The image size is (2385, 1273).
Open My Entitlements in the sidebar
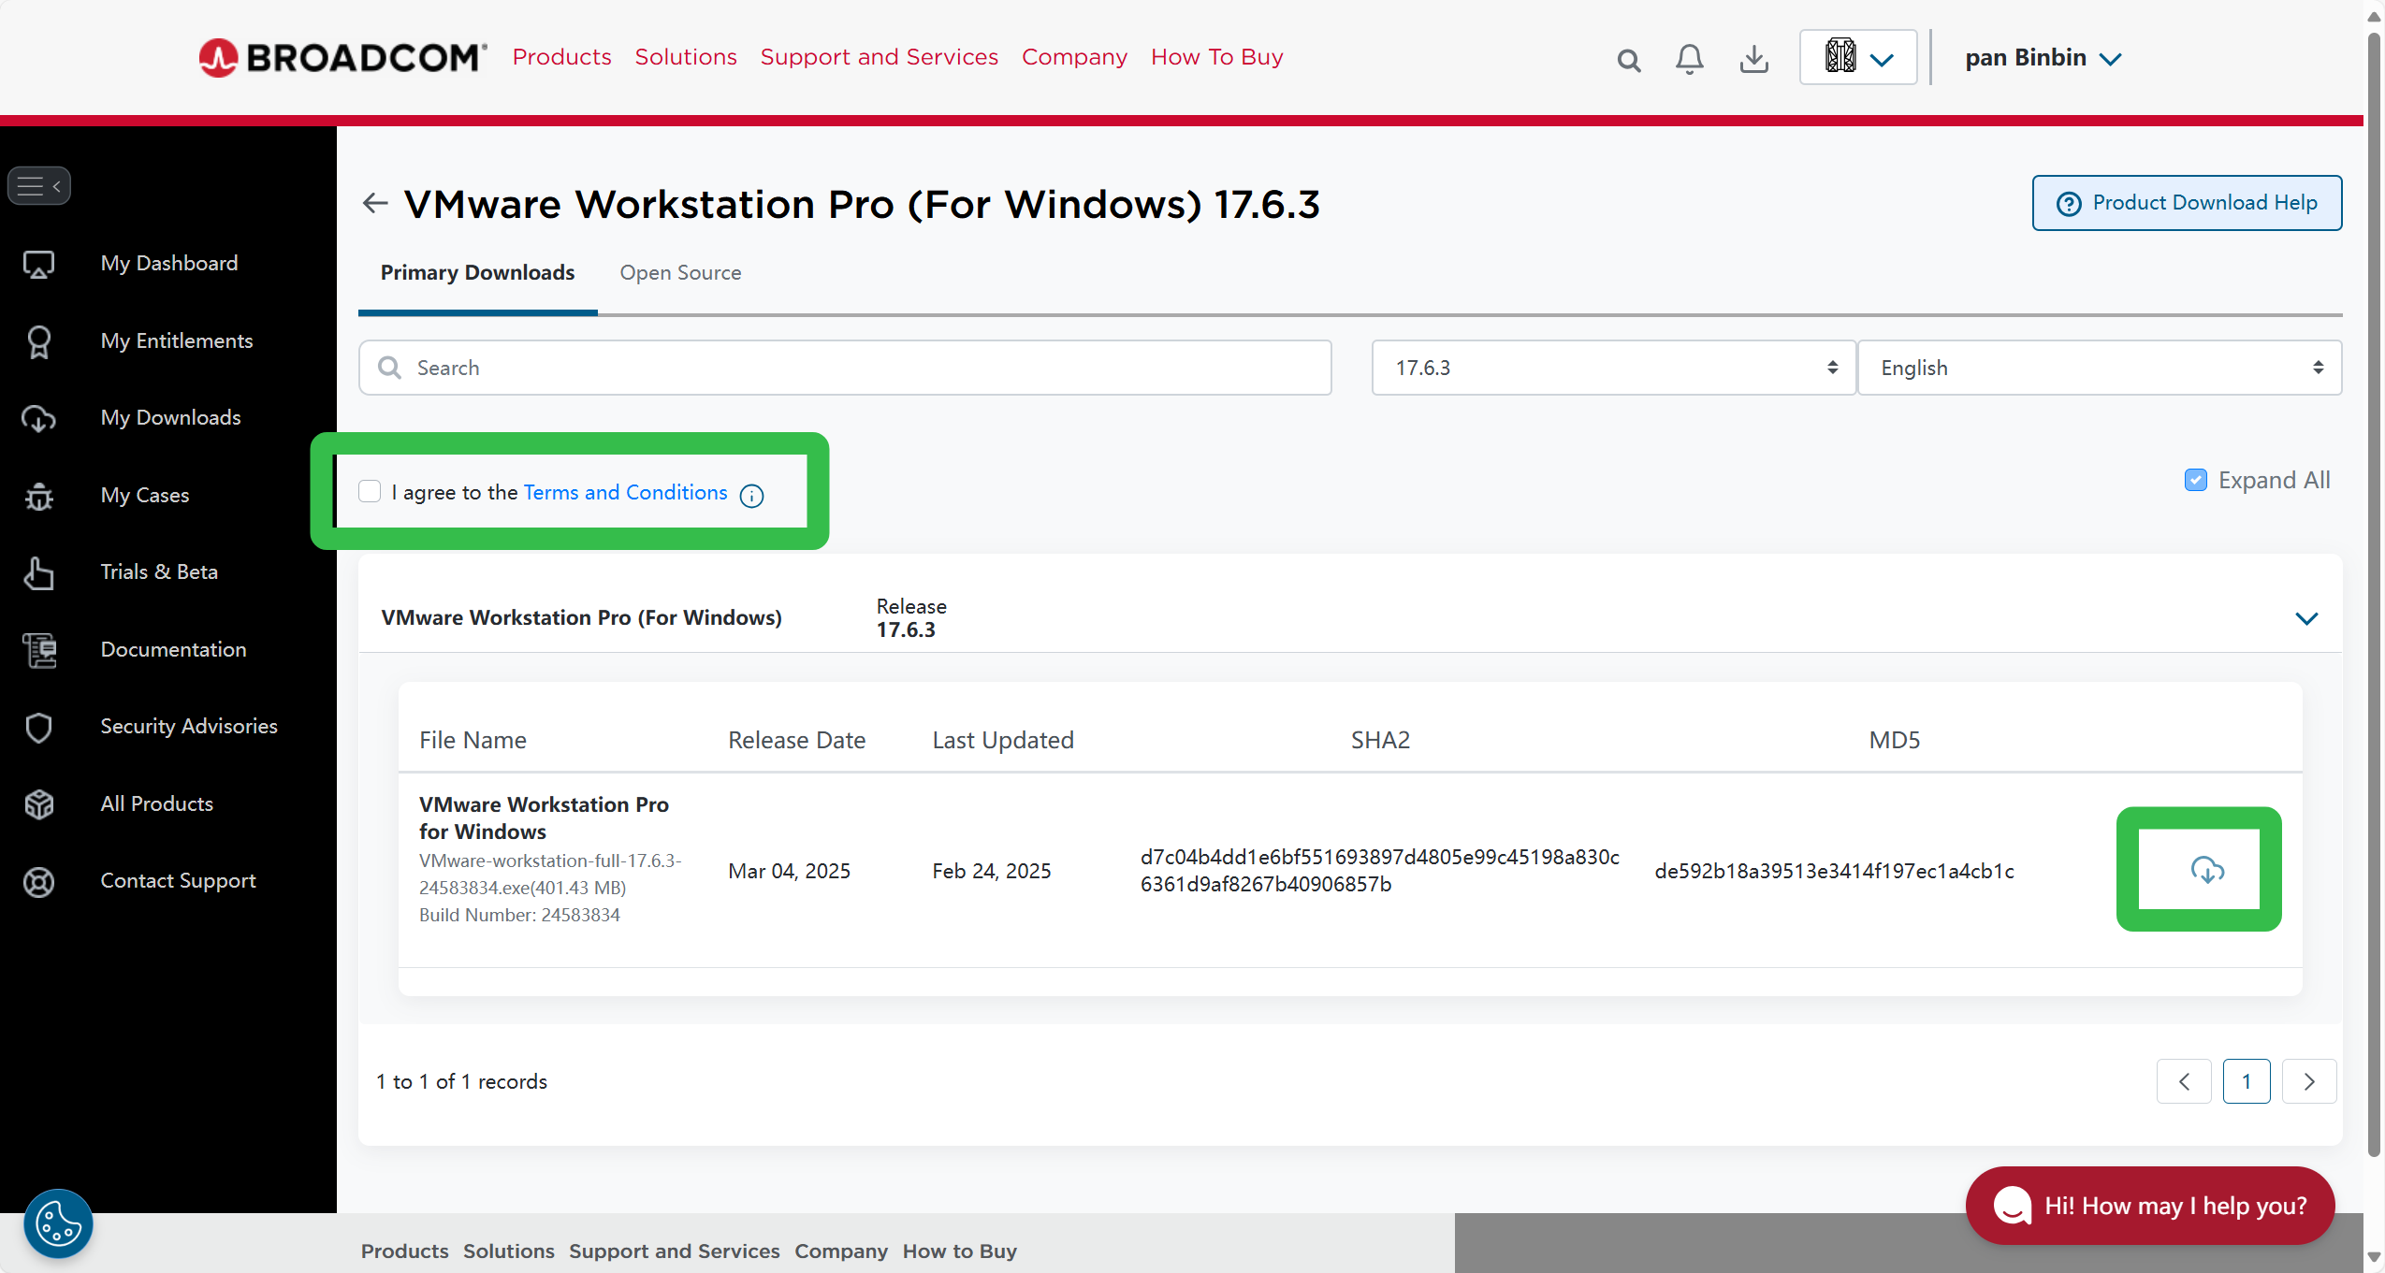pyautogui.click(x=177, y=340)
